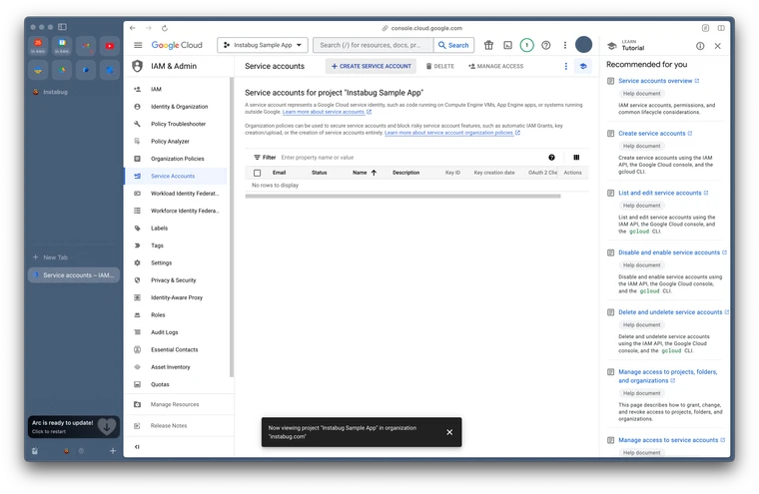Open the Instabug Sample App project selector
The image size is (759, 494).
pyautogui.click(x=263, y=45)
